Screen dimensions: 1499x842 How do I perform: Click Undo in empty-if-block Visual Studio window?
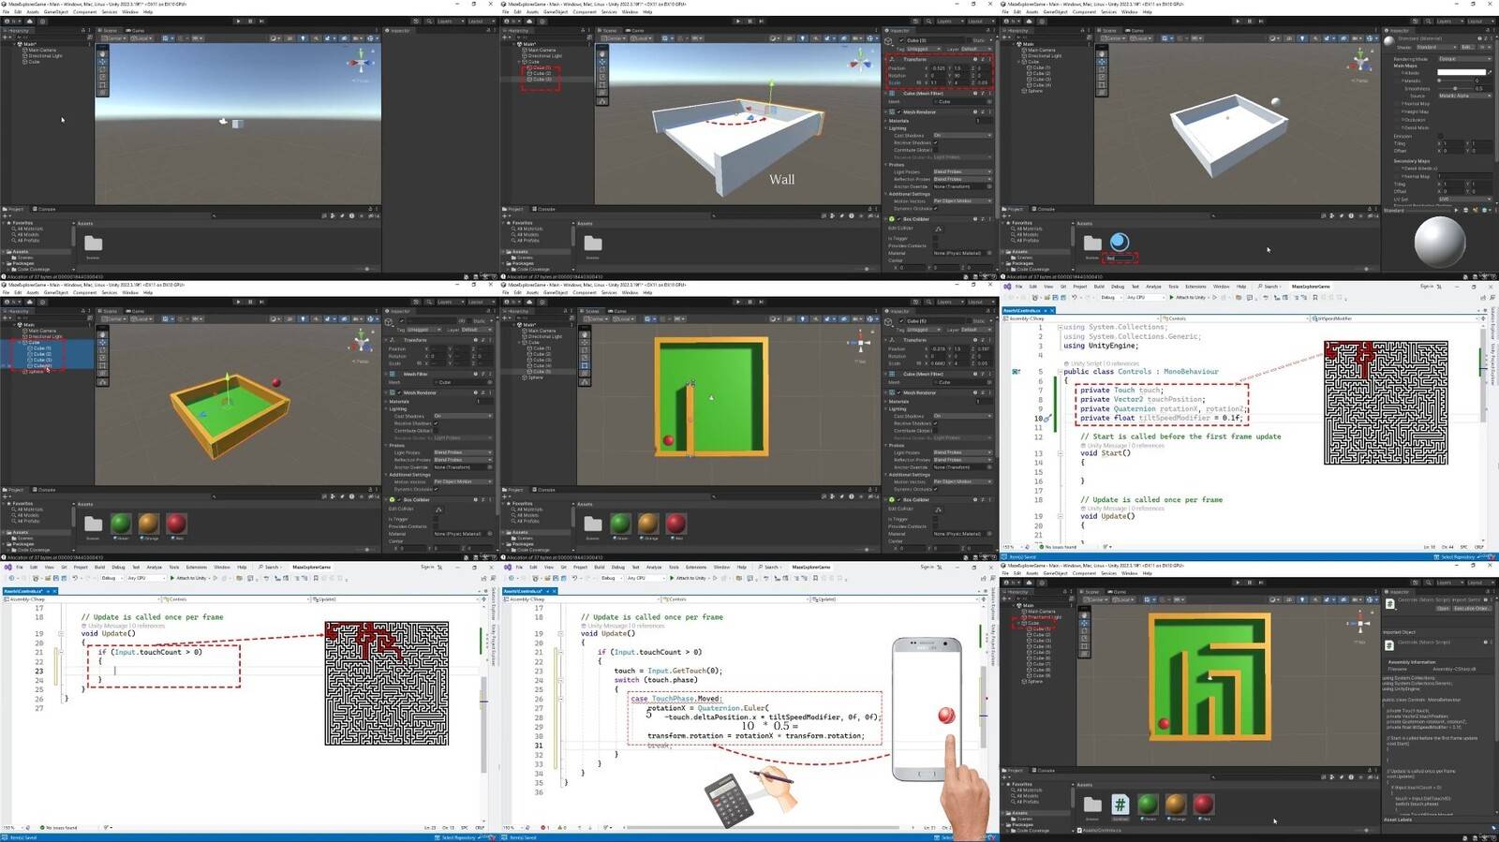pos(75,578)
